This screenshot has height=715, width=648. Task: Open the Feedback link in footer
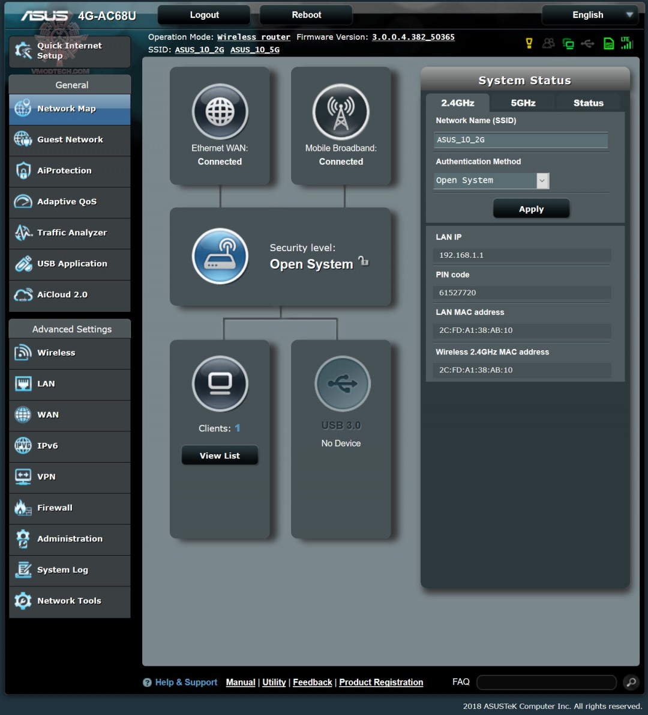(313, 682)
